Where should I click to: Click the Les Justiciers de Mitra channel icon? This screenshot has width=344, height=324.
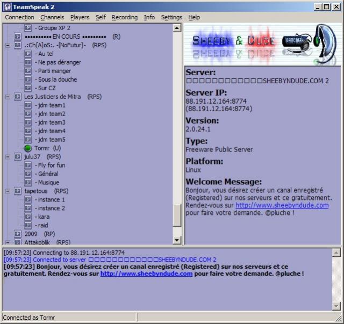[x=18, y=97]
